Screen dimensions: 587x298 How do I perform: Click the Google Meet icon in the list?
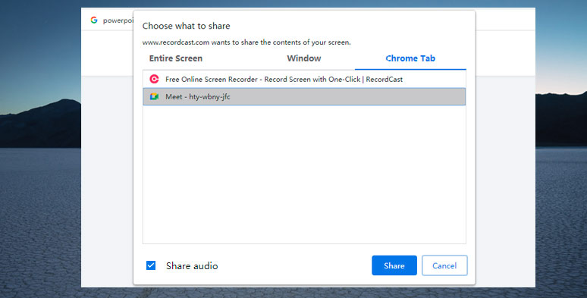pyautogui.click(x=154, y=96)
